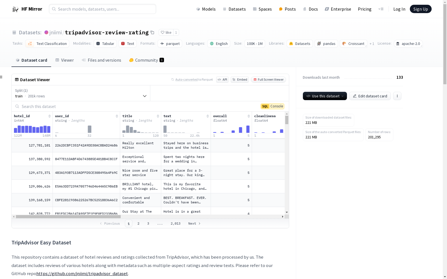This screenshot has height=279, width=447.
Task: Open the three-dot dataset options menu
Action: (x=397, y=96)
